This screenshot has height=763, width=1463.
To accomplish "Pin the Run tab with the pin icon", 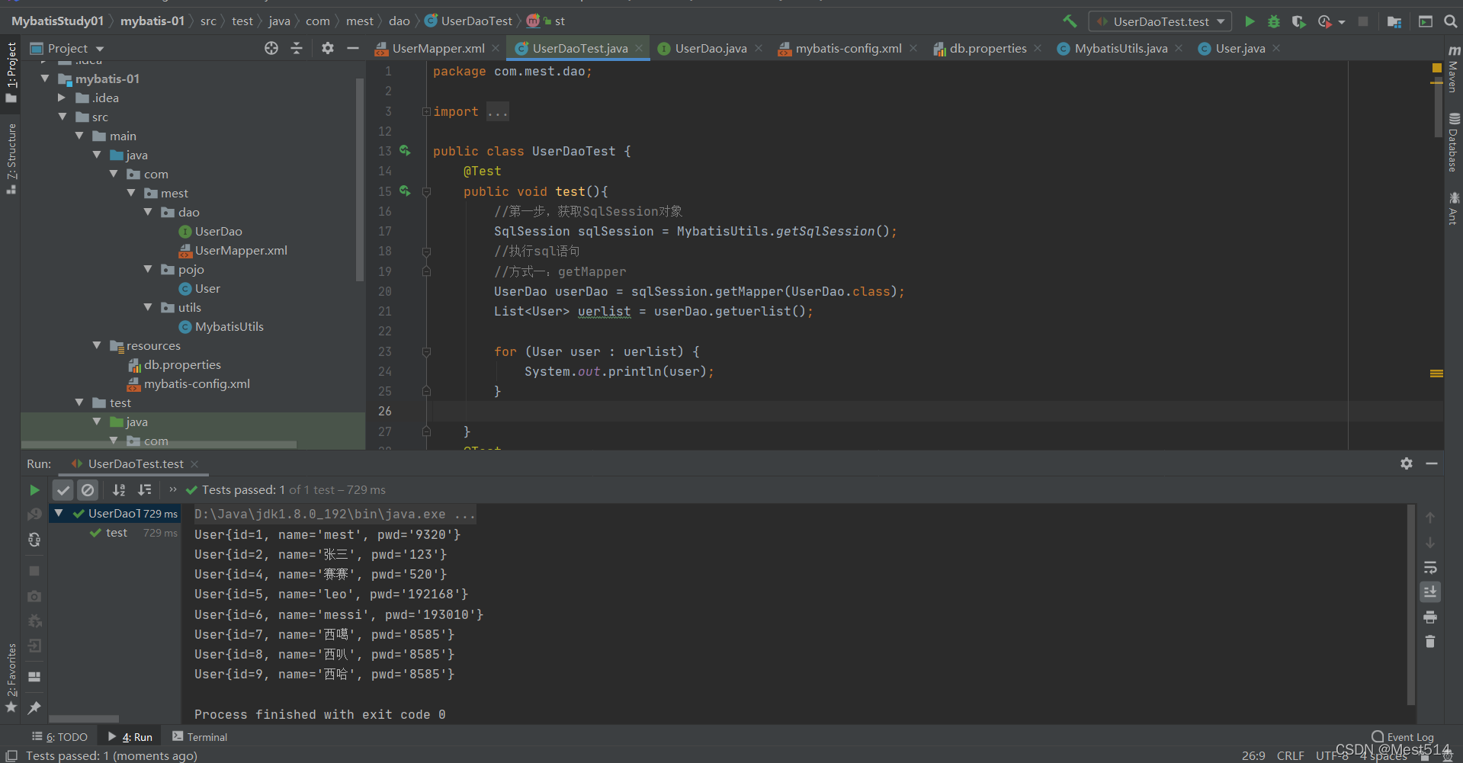I will point(34,708).
